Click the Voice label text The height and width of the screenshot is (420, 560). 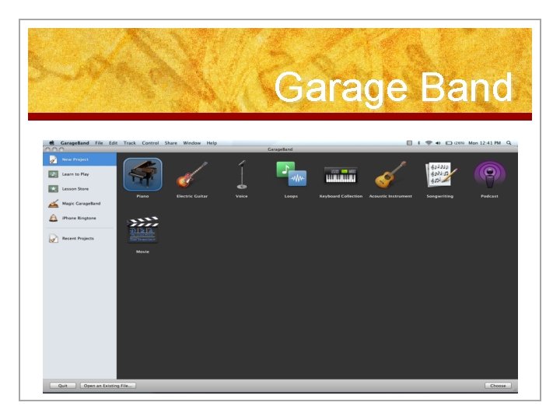click(241, 196)
